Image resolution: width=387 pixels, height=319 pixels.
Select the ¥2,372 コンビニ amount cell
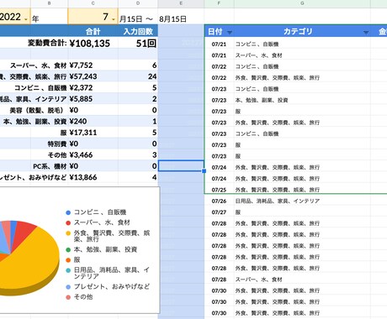coord(93,87)
